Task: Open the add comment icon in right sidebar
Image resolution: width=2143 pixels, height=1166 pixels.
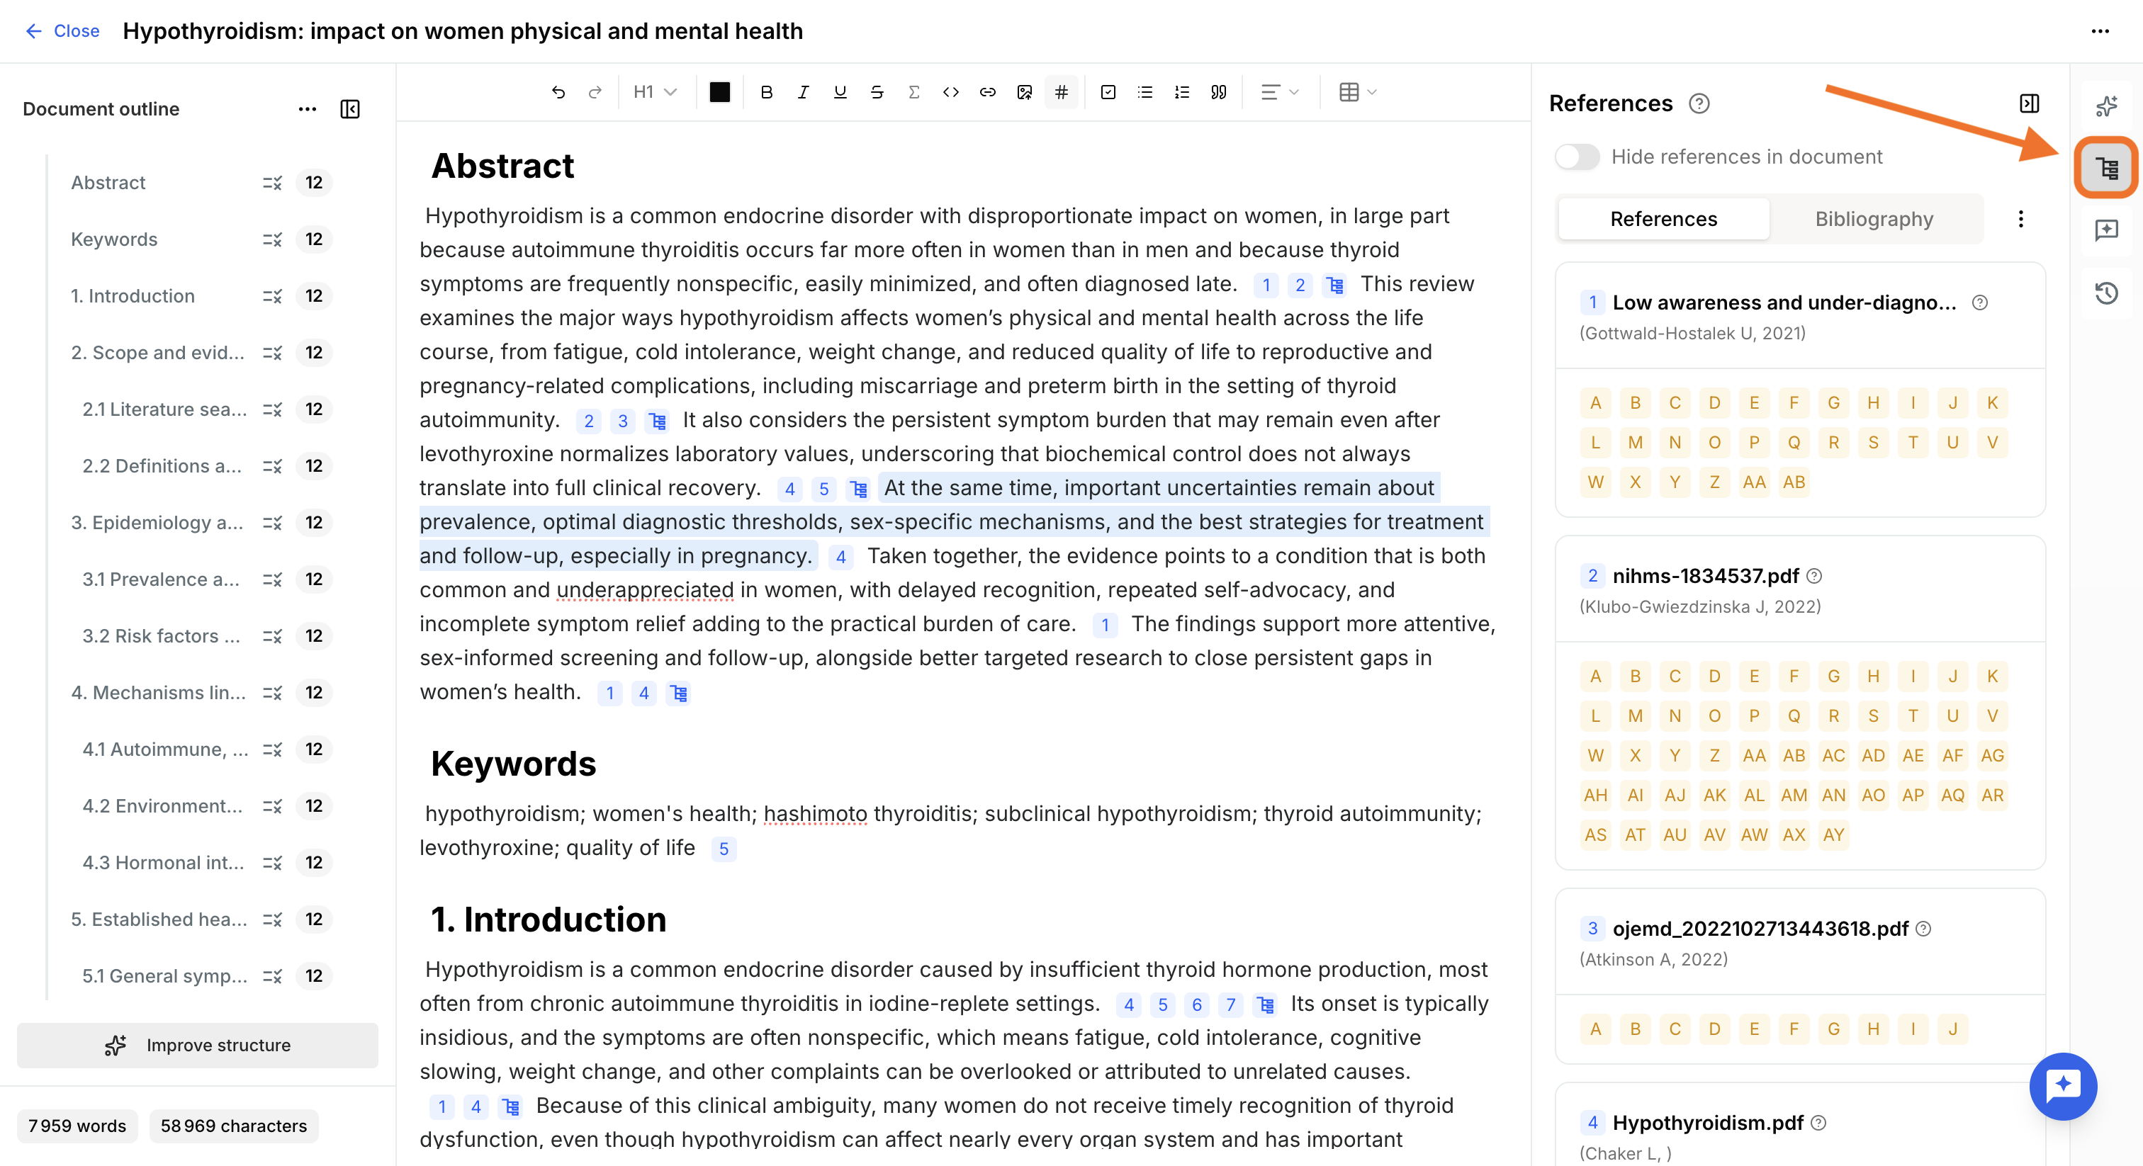Action: (2105, 230)
